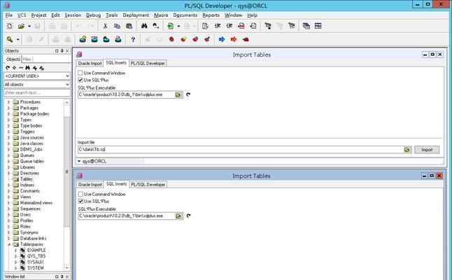Select the Tables folder in tree
This screenshot has height=280, width=452.
point(26,178)
